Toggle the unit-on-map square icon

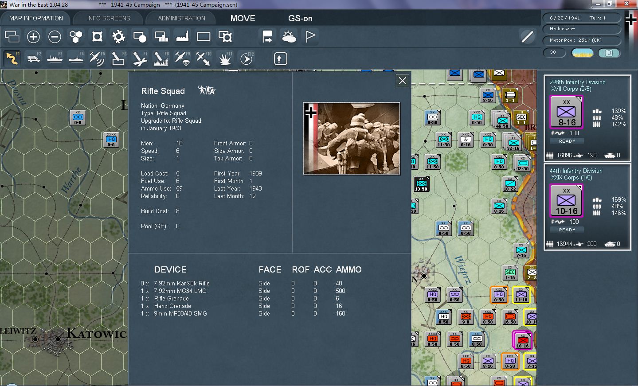click(204, 37)
